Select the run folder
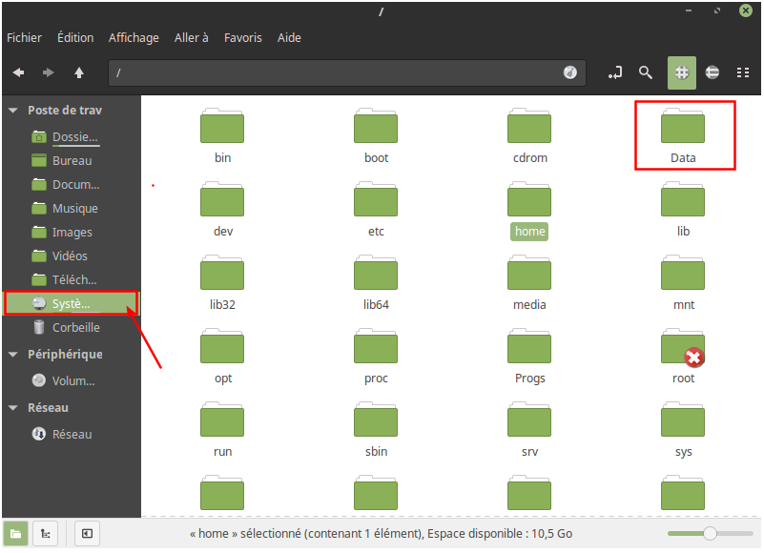The height and width of the screenshot is (553, 764). pos(222,431)
